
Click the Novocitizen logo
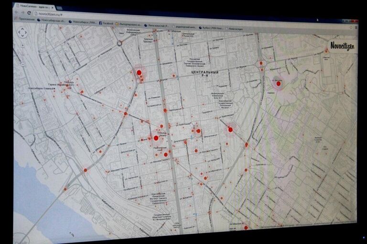click(342, 46)
